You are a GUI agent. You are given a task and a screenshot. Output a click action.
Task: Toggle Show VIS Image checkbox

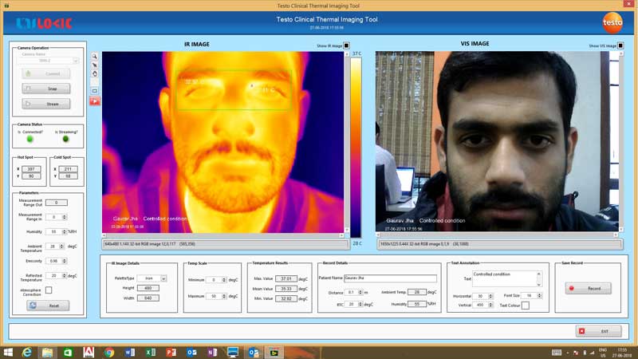click(620, 45)
